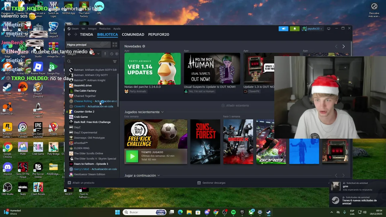Screen dimensions: 386x217
Task: Open the Amigos menu
Action: 92,29
